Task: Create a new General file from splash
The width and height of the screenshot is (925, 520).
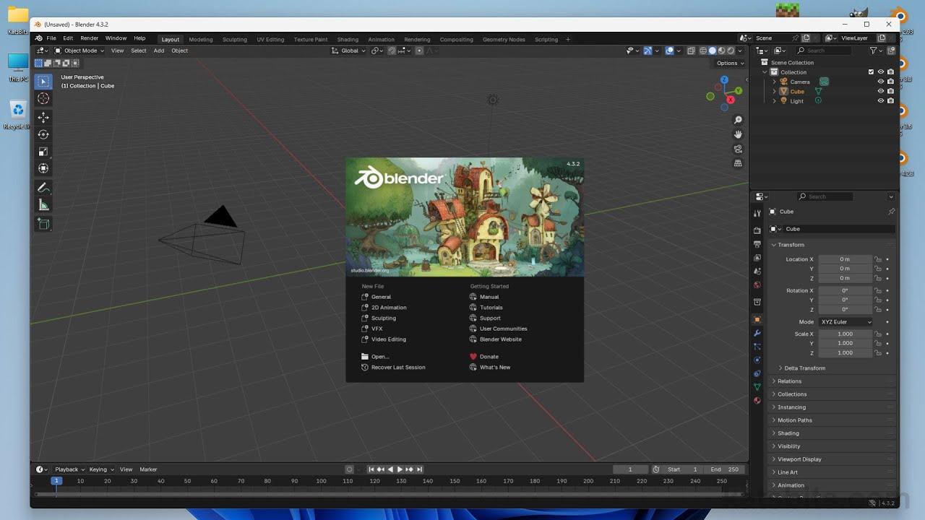Action: point(381,297)
